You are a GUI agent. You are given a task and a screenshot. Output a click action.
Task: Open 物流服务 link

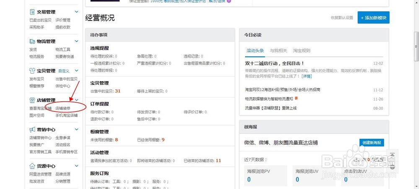click(37, 56)
